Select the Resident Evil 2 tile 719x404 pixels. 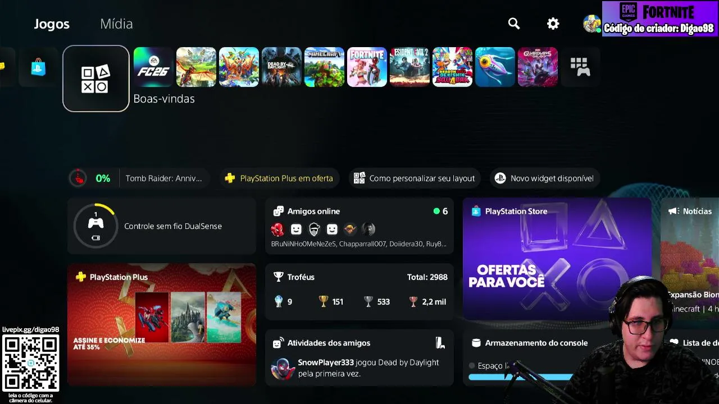click(x=409, y=67)
